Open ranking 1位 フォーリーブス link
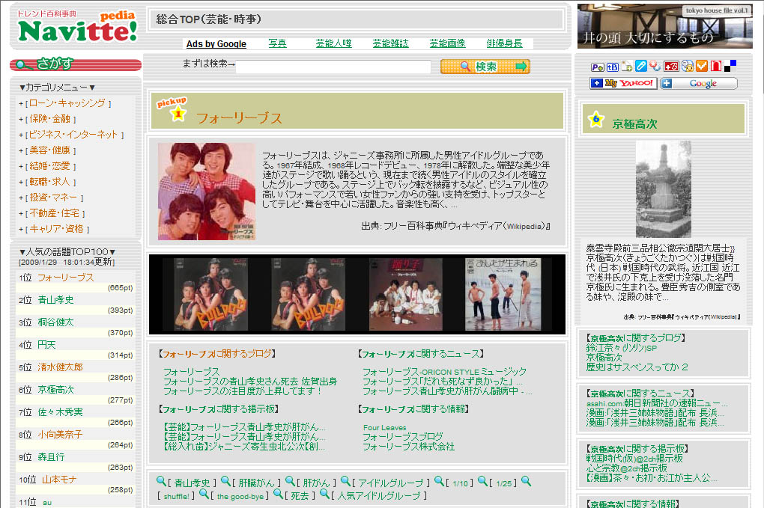This screenshot has width=764, height=508. point(66,278)
